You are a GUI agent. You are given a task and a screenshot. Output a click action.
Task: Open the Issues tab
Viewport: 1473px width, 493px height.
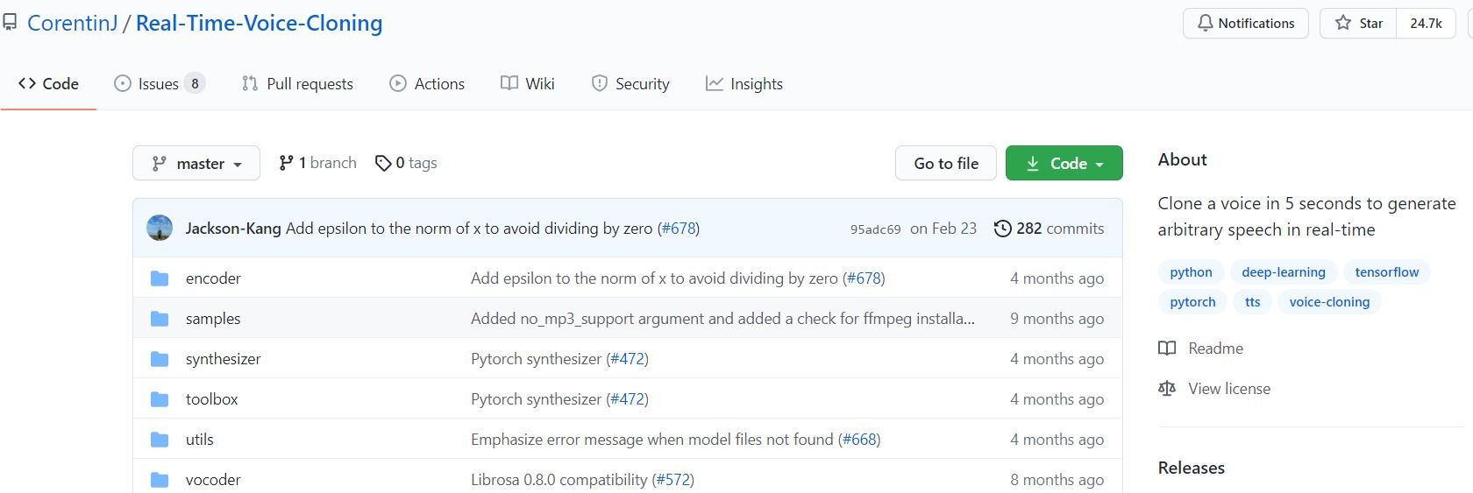coord(159,83)
